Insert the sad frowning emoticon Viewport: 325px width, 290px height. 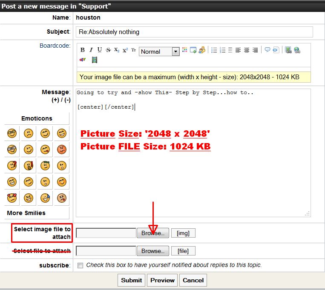pyautogui.click(x=28, y=133)
